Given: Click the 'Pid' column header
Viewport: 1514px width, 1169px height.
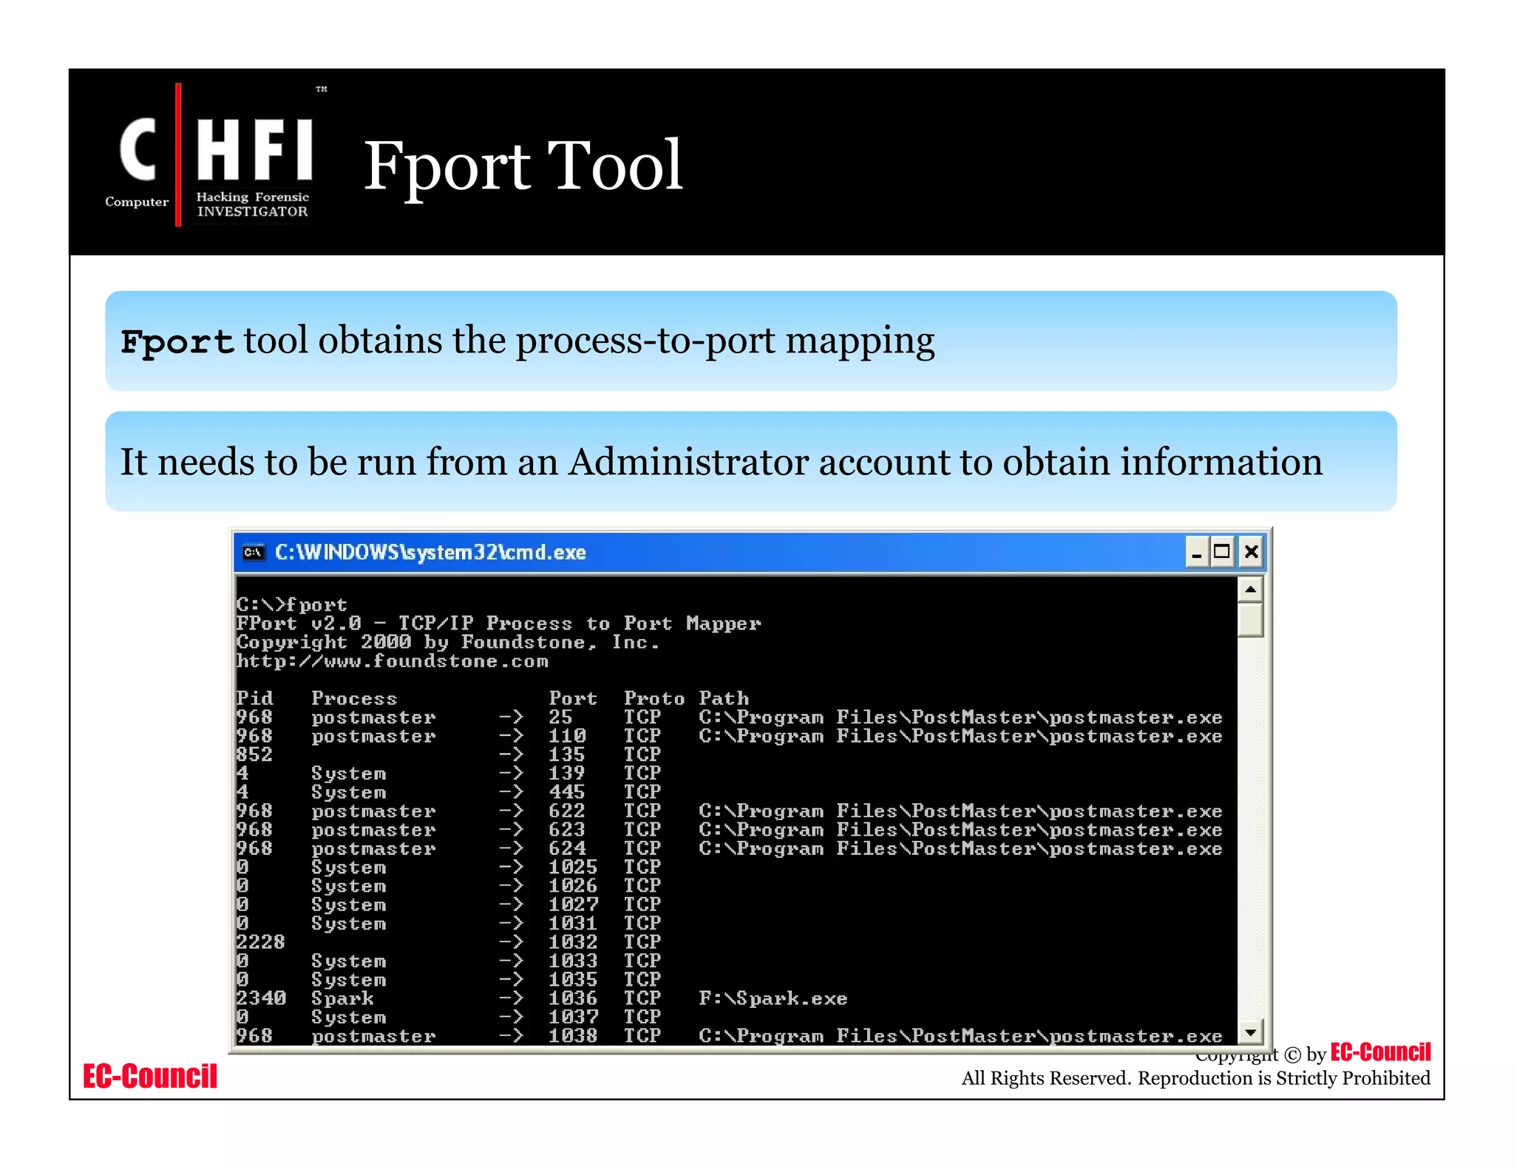Looking at the screenshot, I should point(254,698).
